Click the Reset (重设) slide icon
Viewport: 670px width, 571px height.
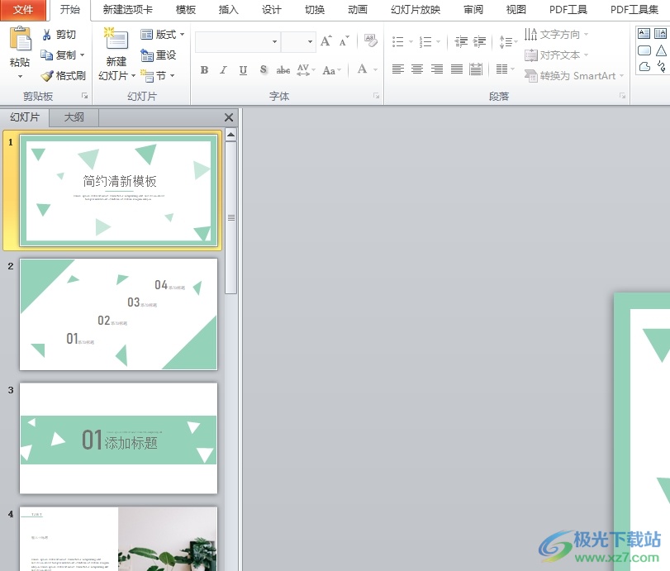click(x=147, y=55)
